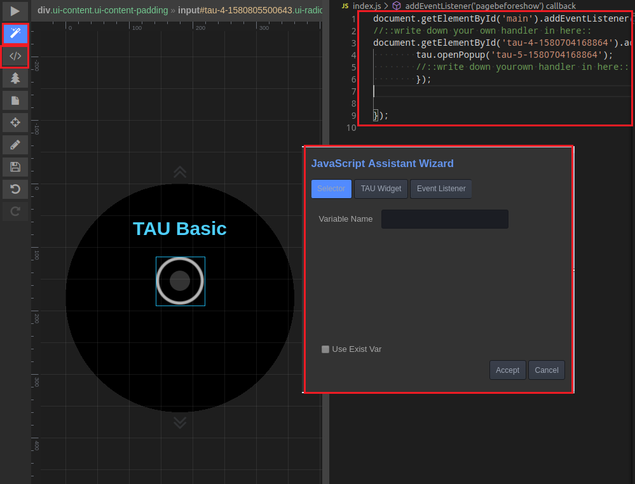Click the up chevron above the watch face

point(180,171)
